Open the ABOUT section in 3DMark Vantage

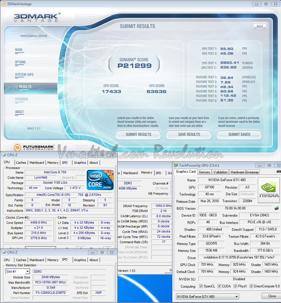pyautogui.click(x=20, y=112)
